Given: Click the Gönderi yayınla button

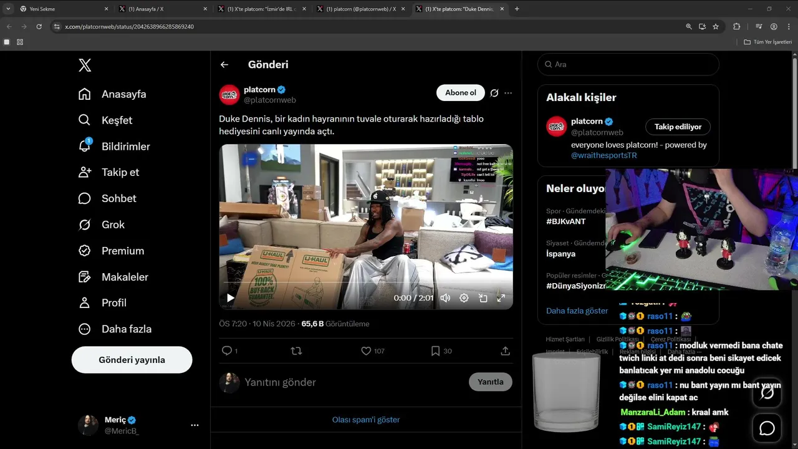Looking at the screenshot, I should (x=132, y=360).
